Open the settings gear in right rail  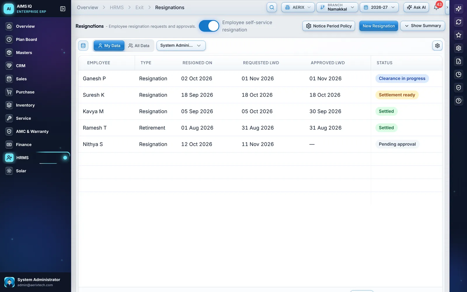[x=459, y=48]
